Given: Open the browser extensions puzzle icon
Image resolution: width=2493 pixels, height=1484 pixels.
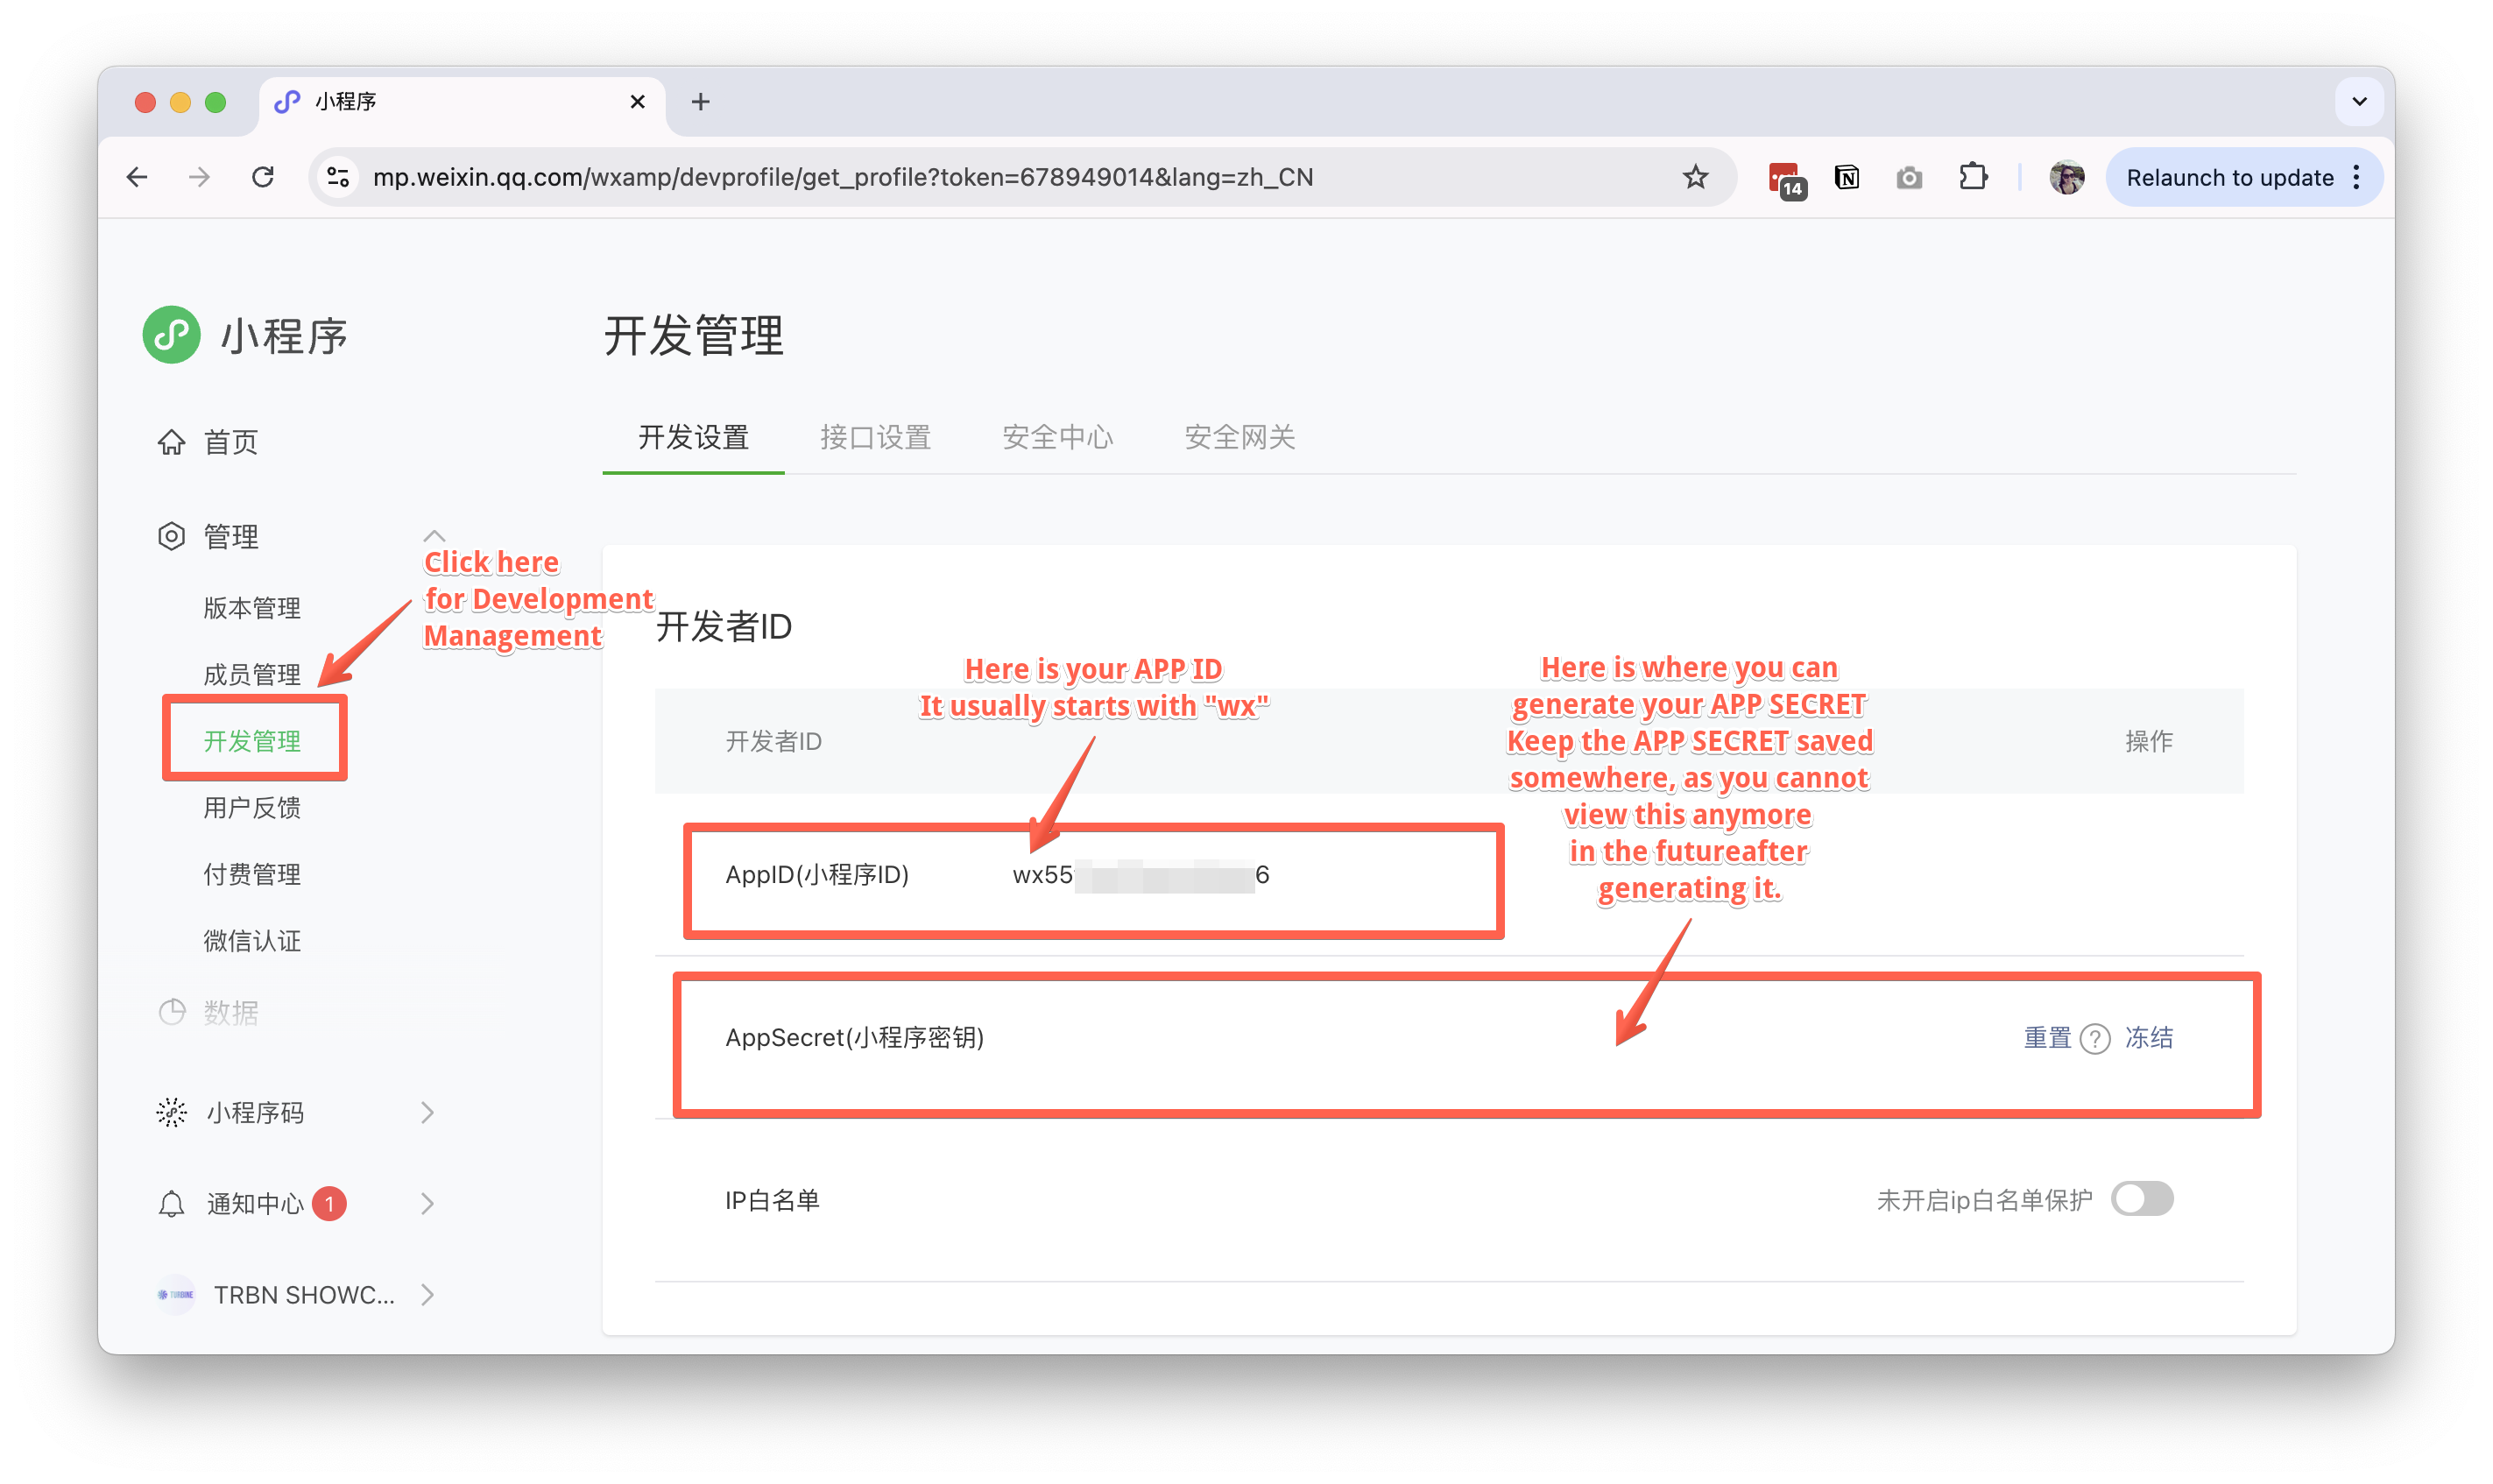Looking at the screenshot, I should [x=1974, y=177].
